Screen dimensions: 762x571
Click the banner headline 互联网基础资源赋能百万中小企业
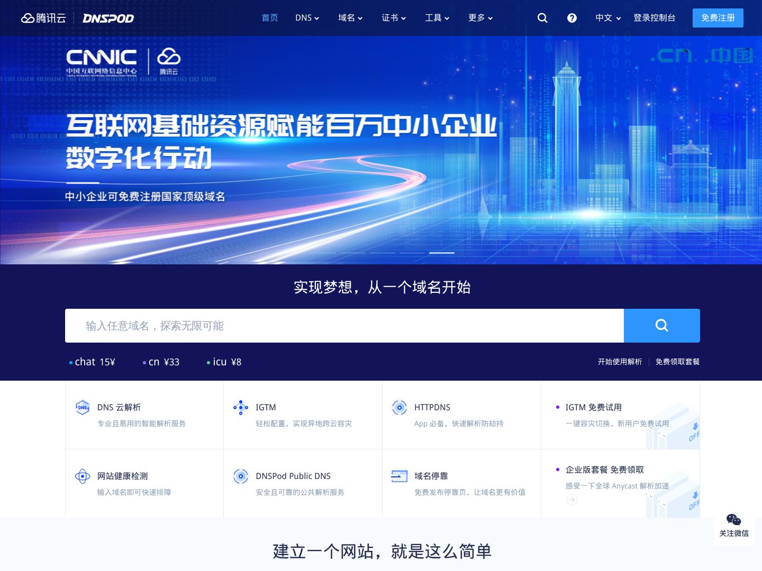282,125
